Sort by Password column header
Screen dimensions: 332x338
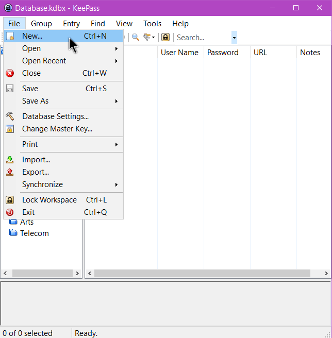coord(227,53)
